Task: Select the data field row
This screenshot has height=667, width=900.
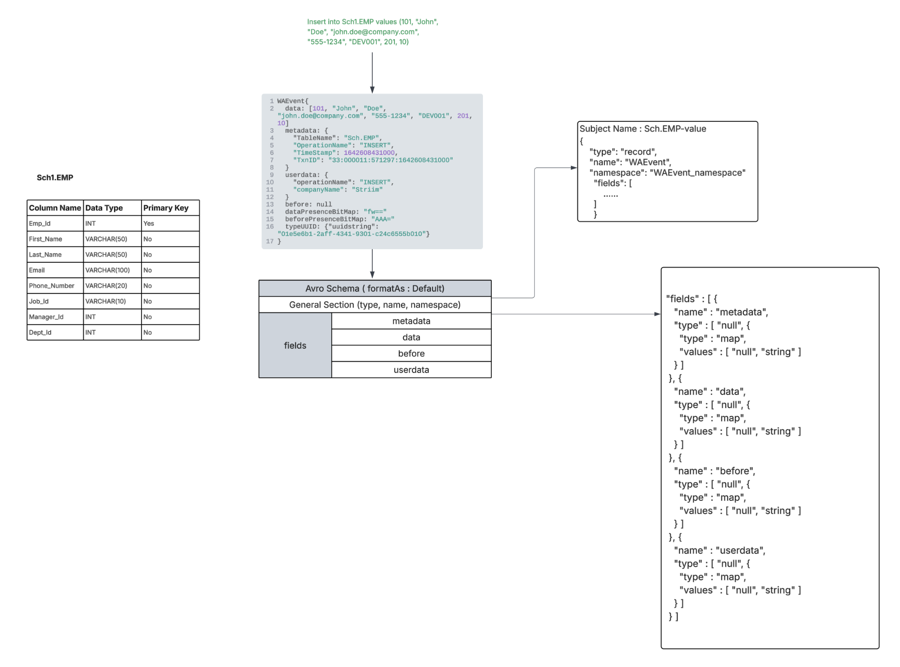Action: click(x=411, y=337)
